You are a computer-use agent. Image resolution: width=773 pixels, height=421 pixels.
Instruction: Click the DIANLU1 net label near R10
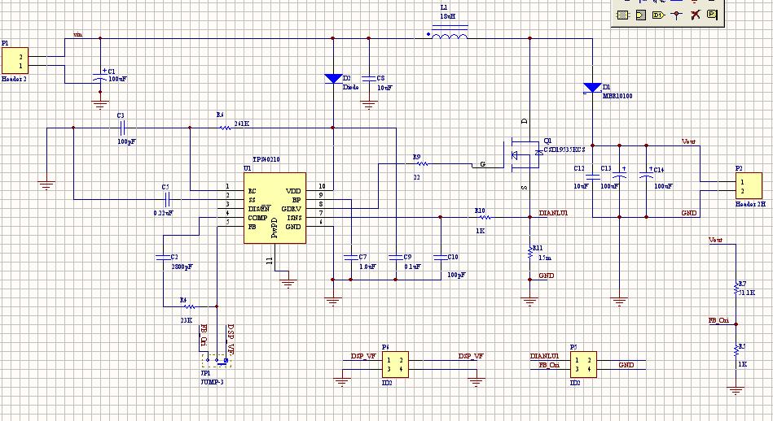554,213
